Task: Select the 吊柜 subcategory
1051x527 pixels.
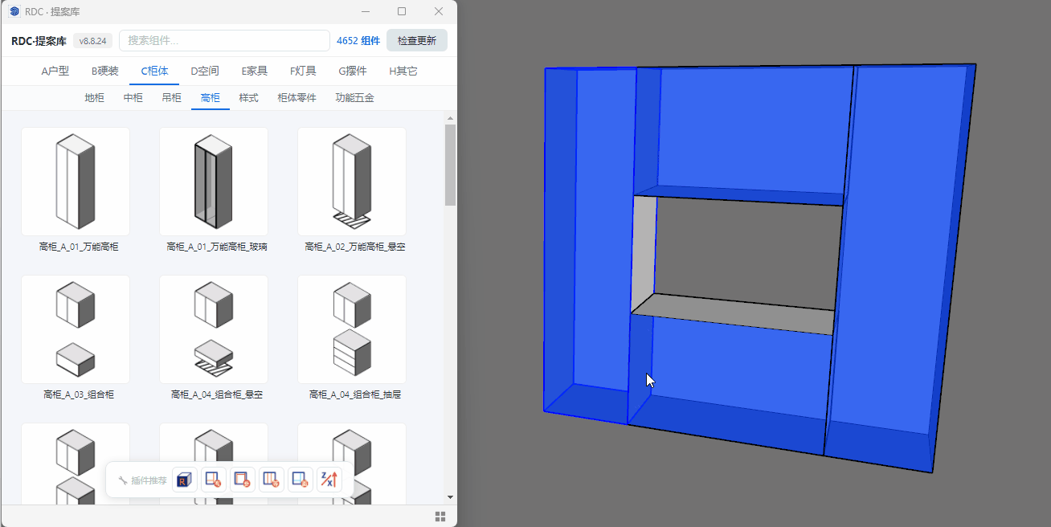Action: point(172,98)
